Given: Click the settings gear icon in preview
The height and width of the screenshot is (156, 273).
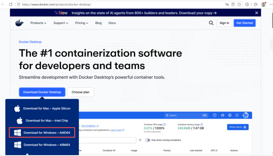Looking at the screenshot, I should (x=230, y=115).
